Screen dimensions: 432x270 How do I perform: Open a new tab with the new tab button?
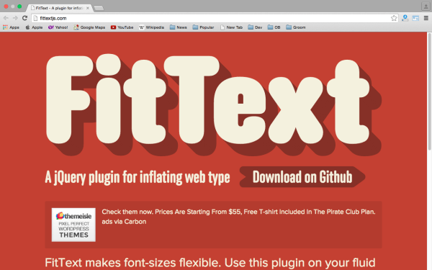pyautogui.click(x=99, y=8)
